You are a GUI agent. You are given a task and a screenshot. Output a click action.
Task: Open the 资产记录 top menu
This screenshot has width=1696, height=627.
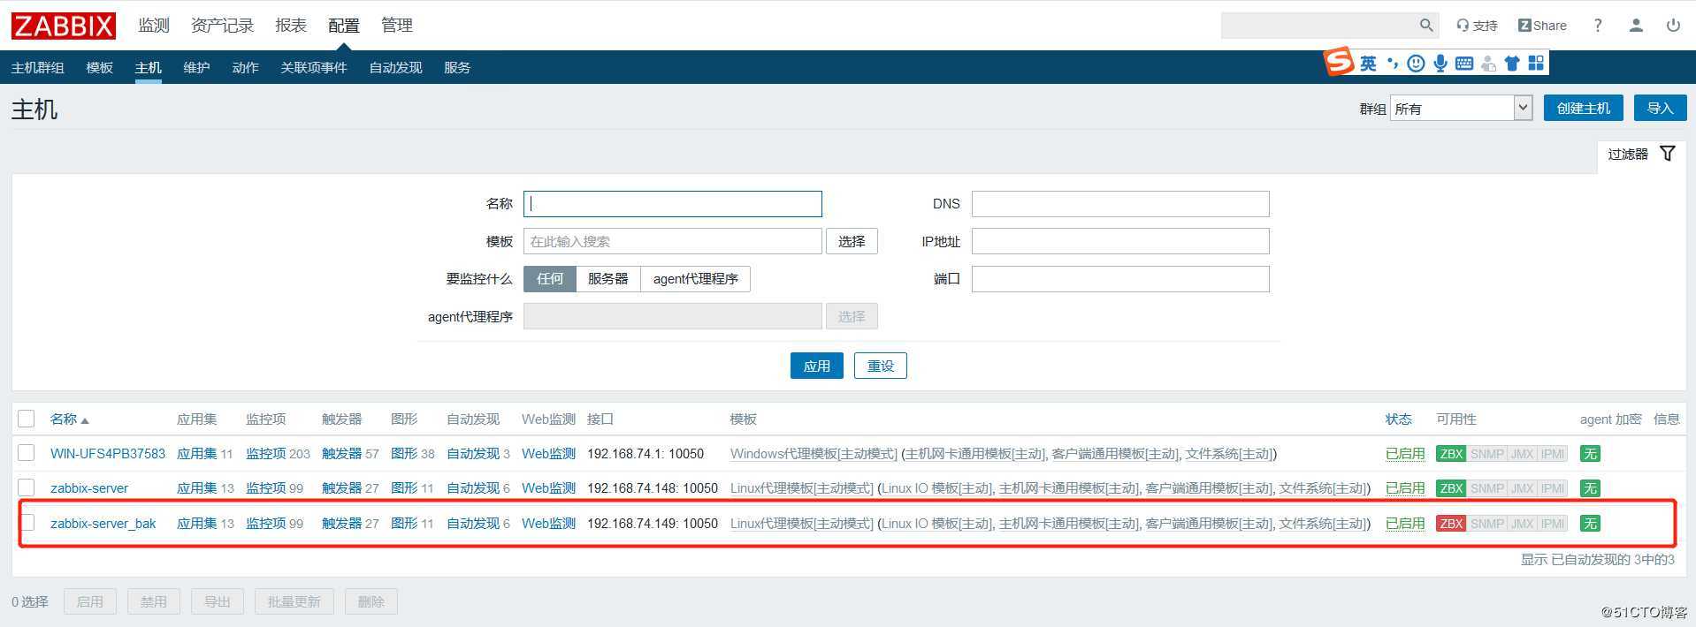(223, 26)
